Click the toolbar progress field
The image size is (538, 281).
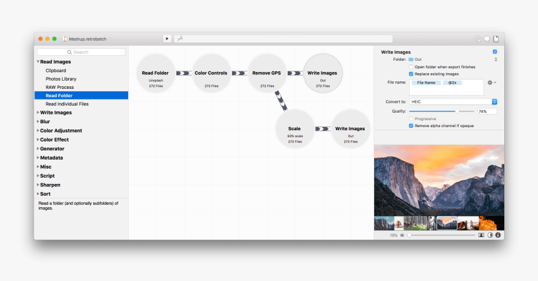(283, 39)
